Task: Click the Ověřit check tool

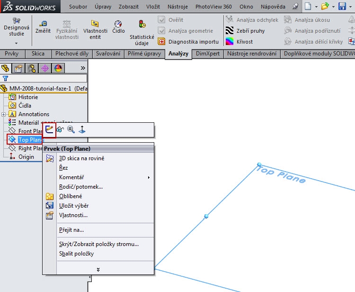Action: (x=170, y=20)
